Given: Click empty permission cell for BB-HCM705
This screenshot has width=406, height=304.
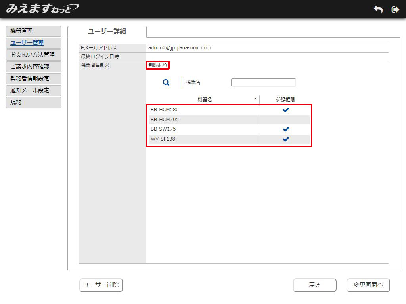Looking at the screenshot, I should click(285, 120).
